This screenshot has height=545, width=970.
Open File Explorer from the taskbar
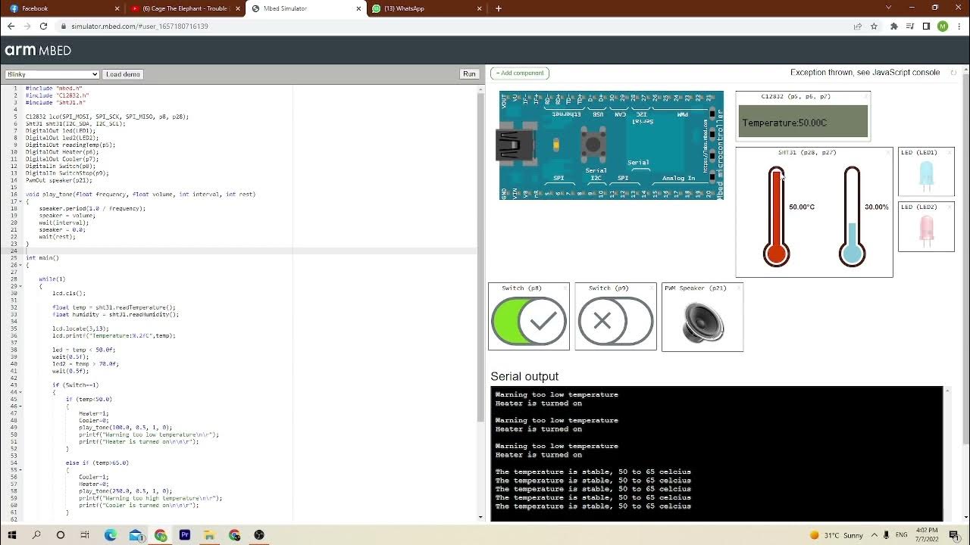(210, 535)
